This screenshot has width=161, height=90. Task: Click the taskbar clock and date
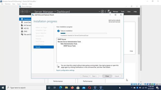pos(151,88)
